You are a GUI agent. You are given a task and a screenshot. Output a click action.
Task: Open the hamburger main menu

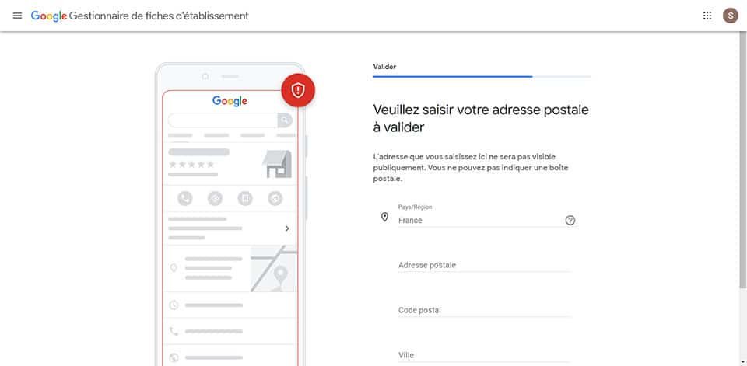click(17, 16)
